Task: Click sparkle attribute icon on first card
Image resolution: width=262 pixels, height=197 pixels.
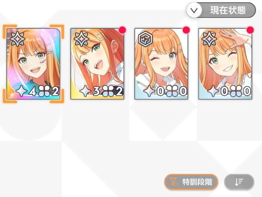Action: coord(18,39)
